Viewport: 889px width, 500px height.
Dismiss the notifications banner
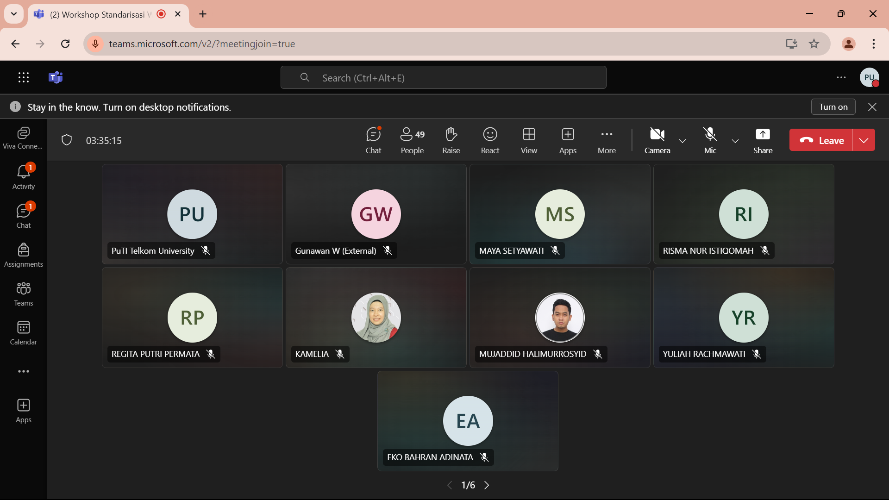872,107
